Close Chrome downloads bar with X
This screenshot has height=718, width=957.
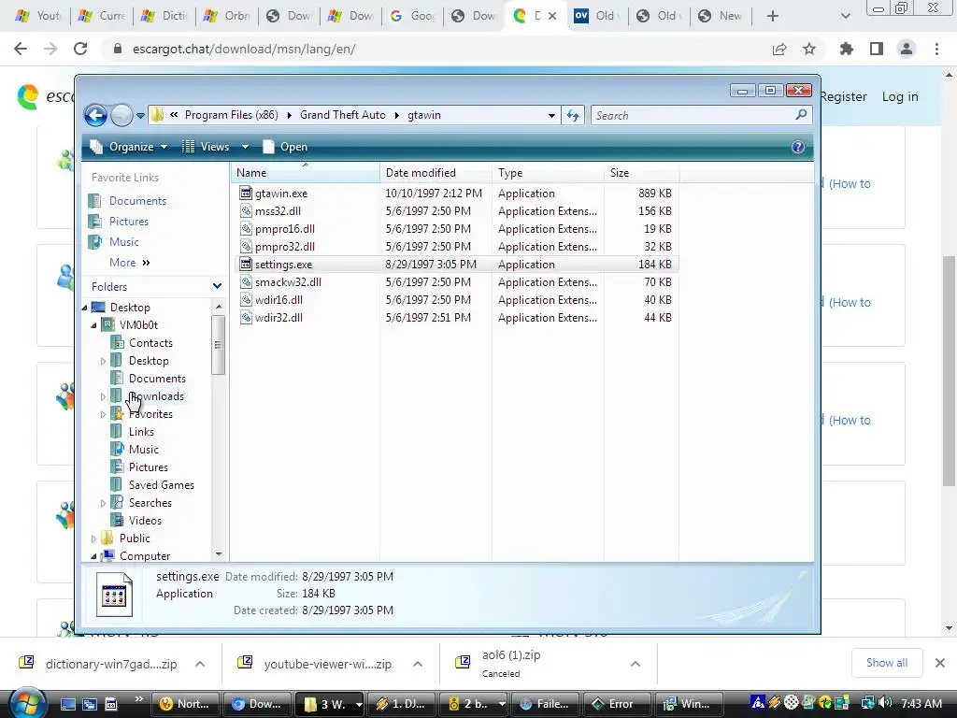click(940, 663)
